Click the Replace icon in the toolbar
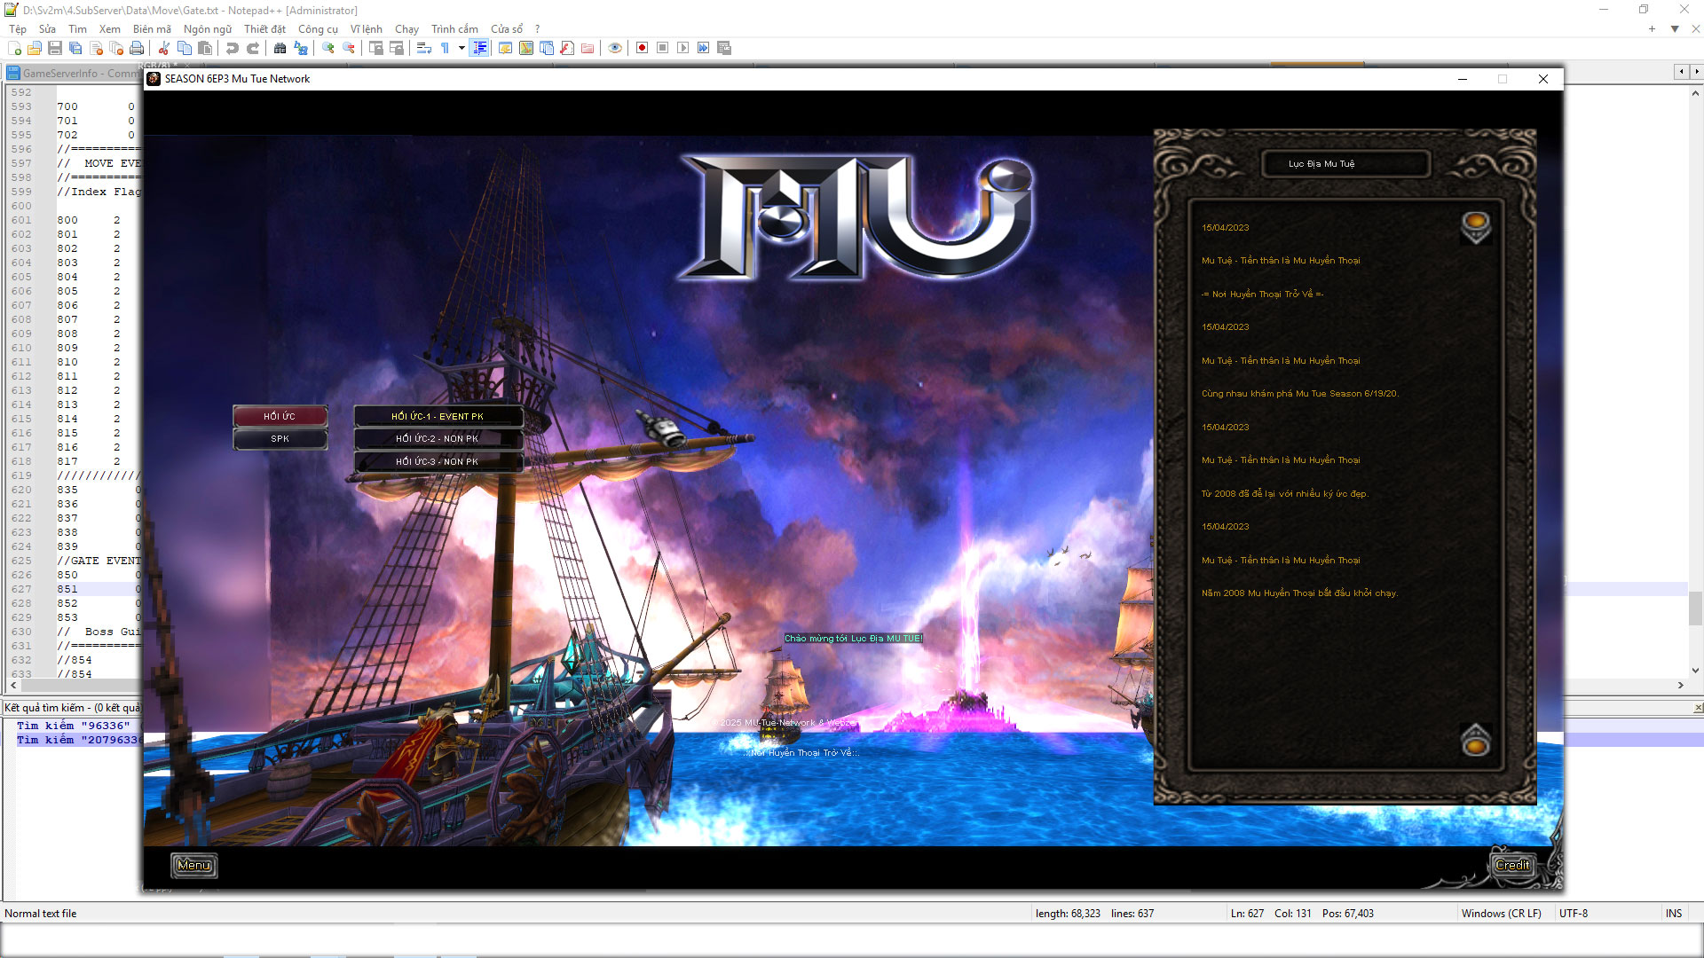The width and height of the screenshot is (1704, 958). [301, 48]
